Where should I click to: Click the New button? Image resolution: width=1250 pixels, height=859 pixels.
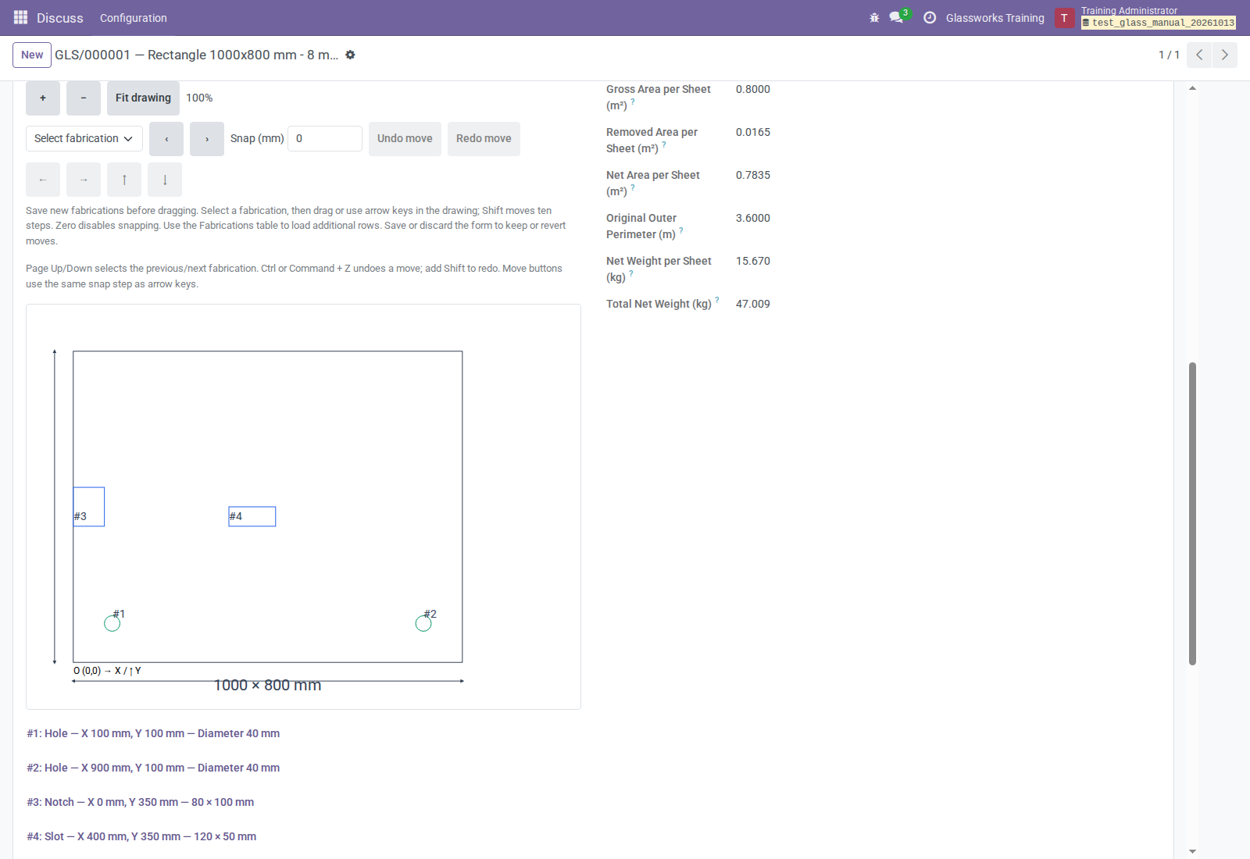tap(32, 55)
